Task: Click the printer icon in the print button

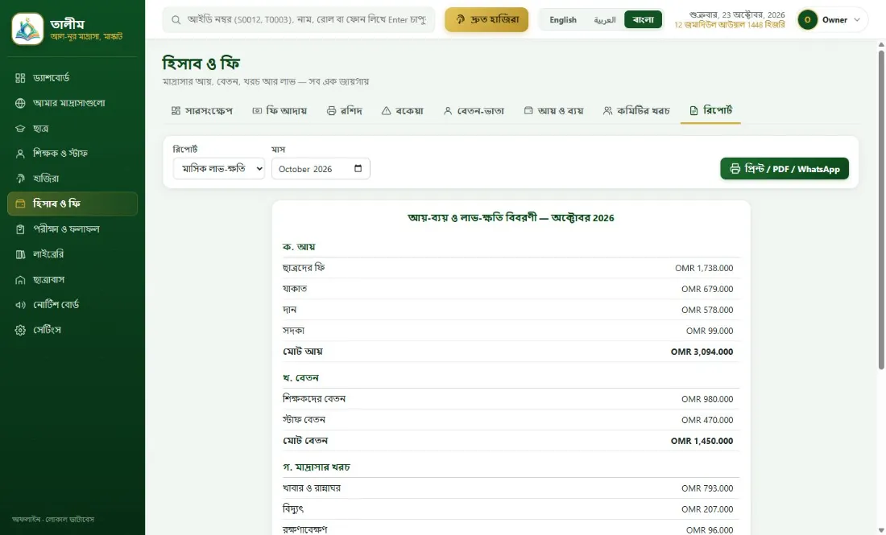Action: [735, 169]
